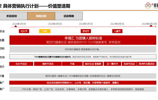Click the 第四代建筑+健康生活 value bar
The height and width of the screenshot is (100, 158).
tap(83, 76)
